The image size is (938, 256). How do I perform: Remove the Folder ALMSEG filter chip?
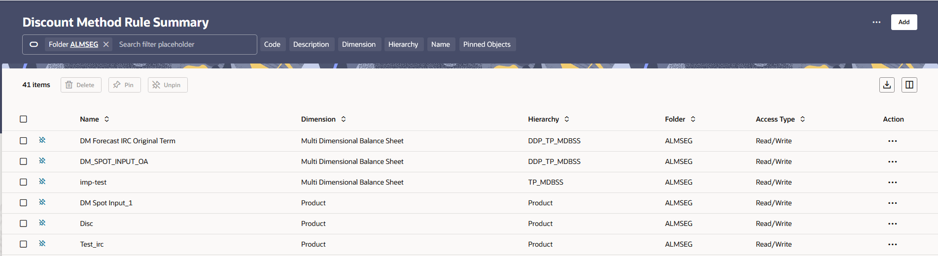[x=106, y=44]
